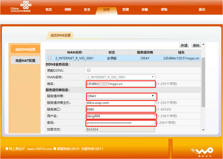Click the 服务提供商主机 field ddns.oray.com
The image size is (223, 159).
(120, 103)
